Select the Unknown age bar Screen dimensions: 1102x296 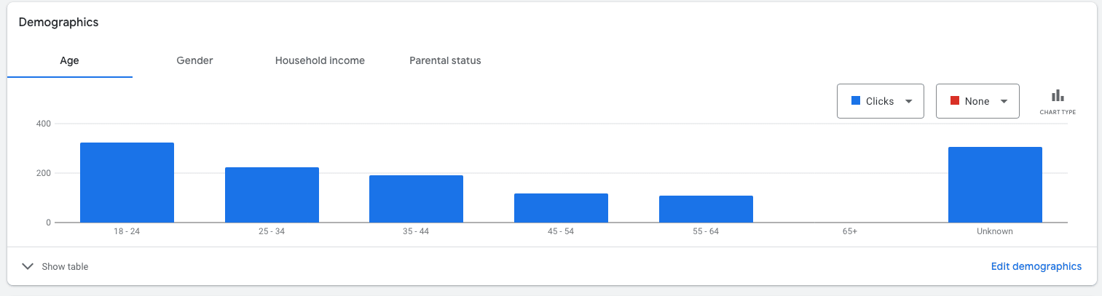tap(995, 185)
